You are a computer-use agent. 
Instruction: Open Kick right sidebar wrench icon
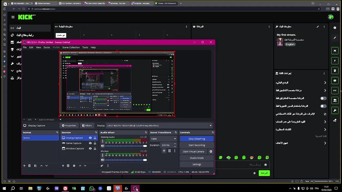pyautogui.click(x=335, y=110)
